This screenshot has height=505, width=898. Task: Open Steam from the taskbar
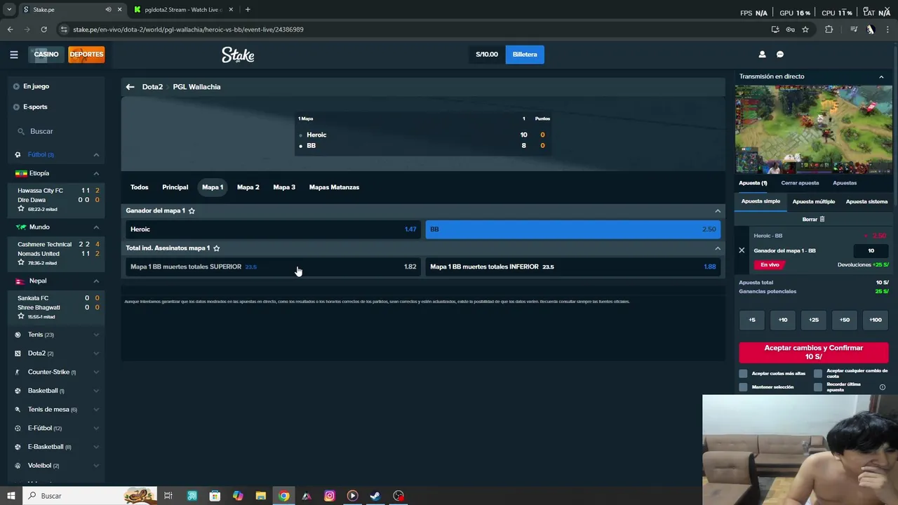[375, 496]
